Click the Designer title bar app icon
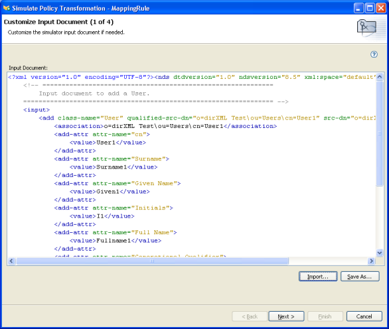Viewport: 389px width, 329px height. coord(7,8)
